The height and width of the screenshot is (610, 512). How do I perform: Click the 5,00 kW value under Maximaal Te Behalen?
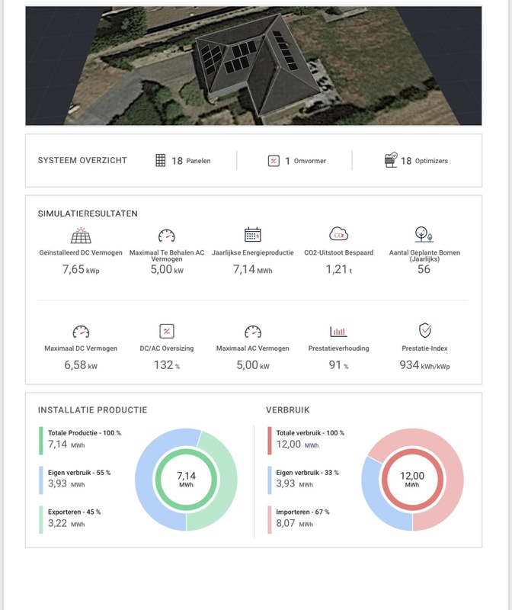(x=167, y=269)
